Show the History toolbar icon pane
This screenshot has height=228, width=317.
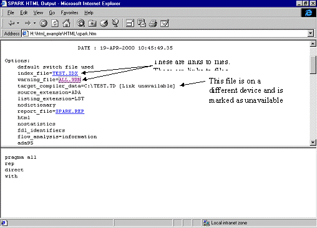[x=104, y=23]
